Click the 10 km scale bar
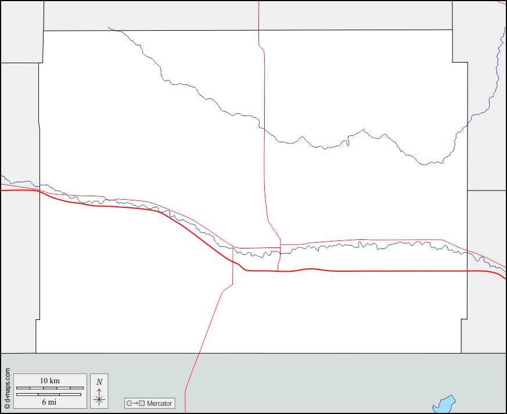Screen dimensions: 507x414 pyautogui.click(x=49, y=388)
